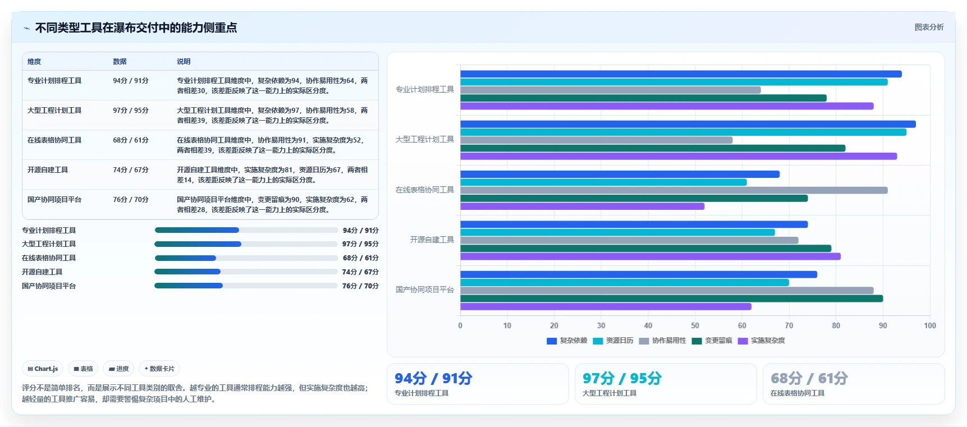
Task: Toggle the 实施复杂度 series in the legend
Action: click(x=761, y=341)
